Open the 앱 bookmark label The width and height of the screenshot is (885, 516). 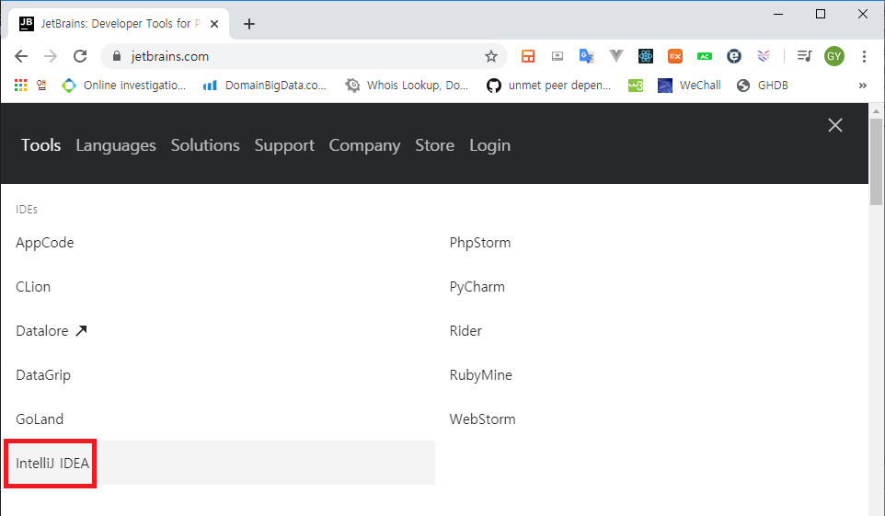(x=41, y=86)
